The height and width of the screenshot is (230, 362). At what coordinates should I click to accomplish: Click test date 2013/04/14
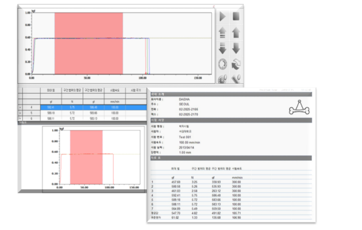pos(187,148)
